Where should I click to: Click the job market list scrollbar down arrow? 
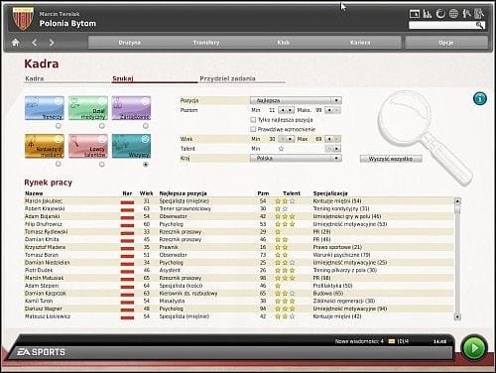pyautogui.click(x=457, y=317)
